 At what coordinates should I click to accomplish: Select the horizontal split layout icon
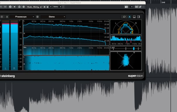134,17
